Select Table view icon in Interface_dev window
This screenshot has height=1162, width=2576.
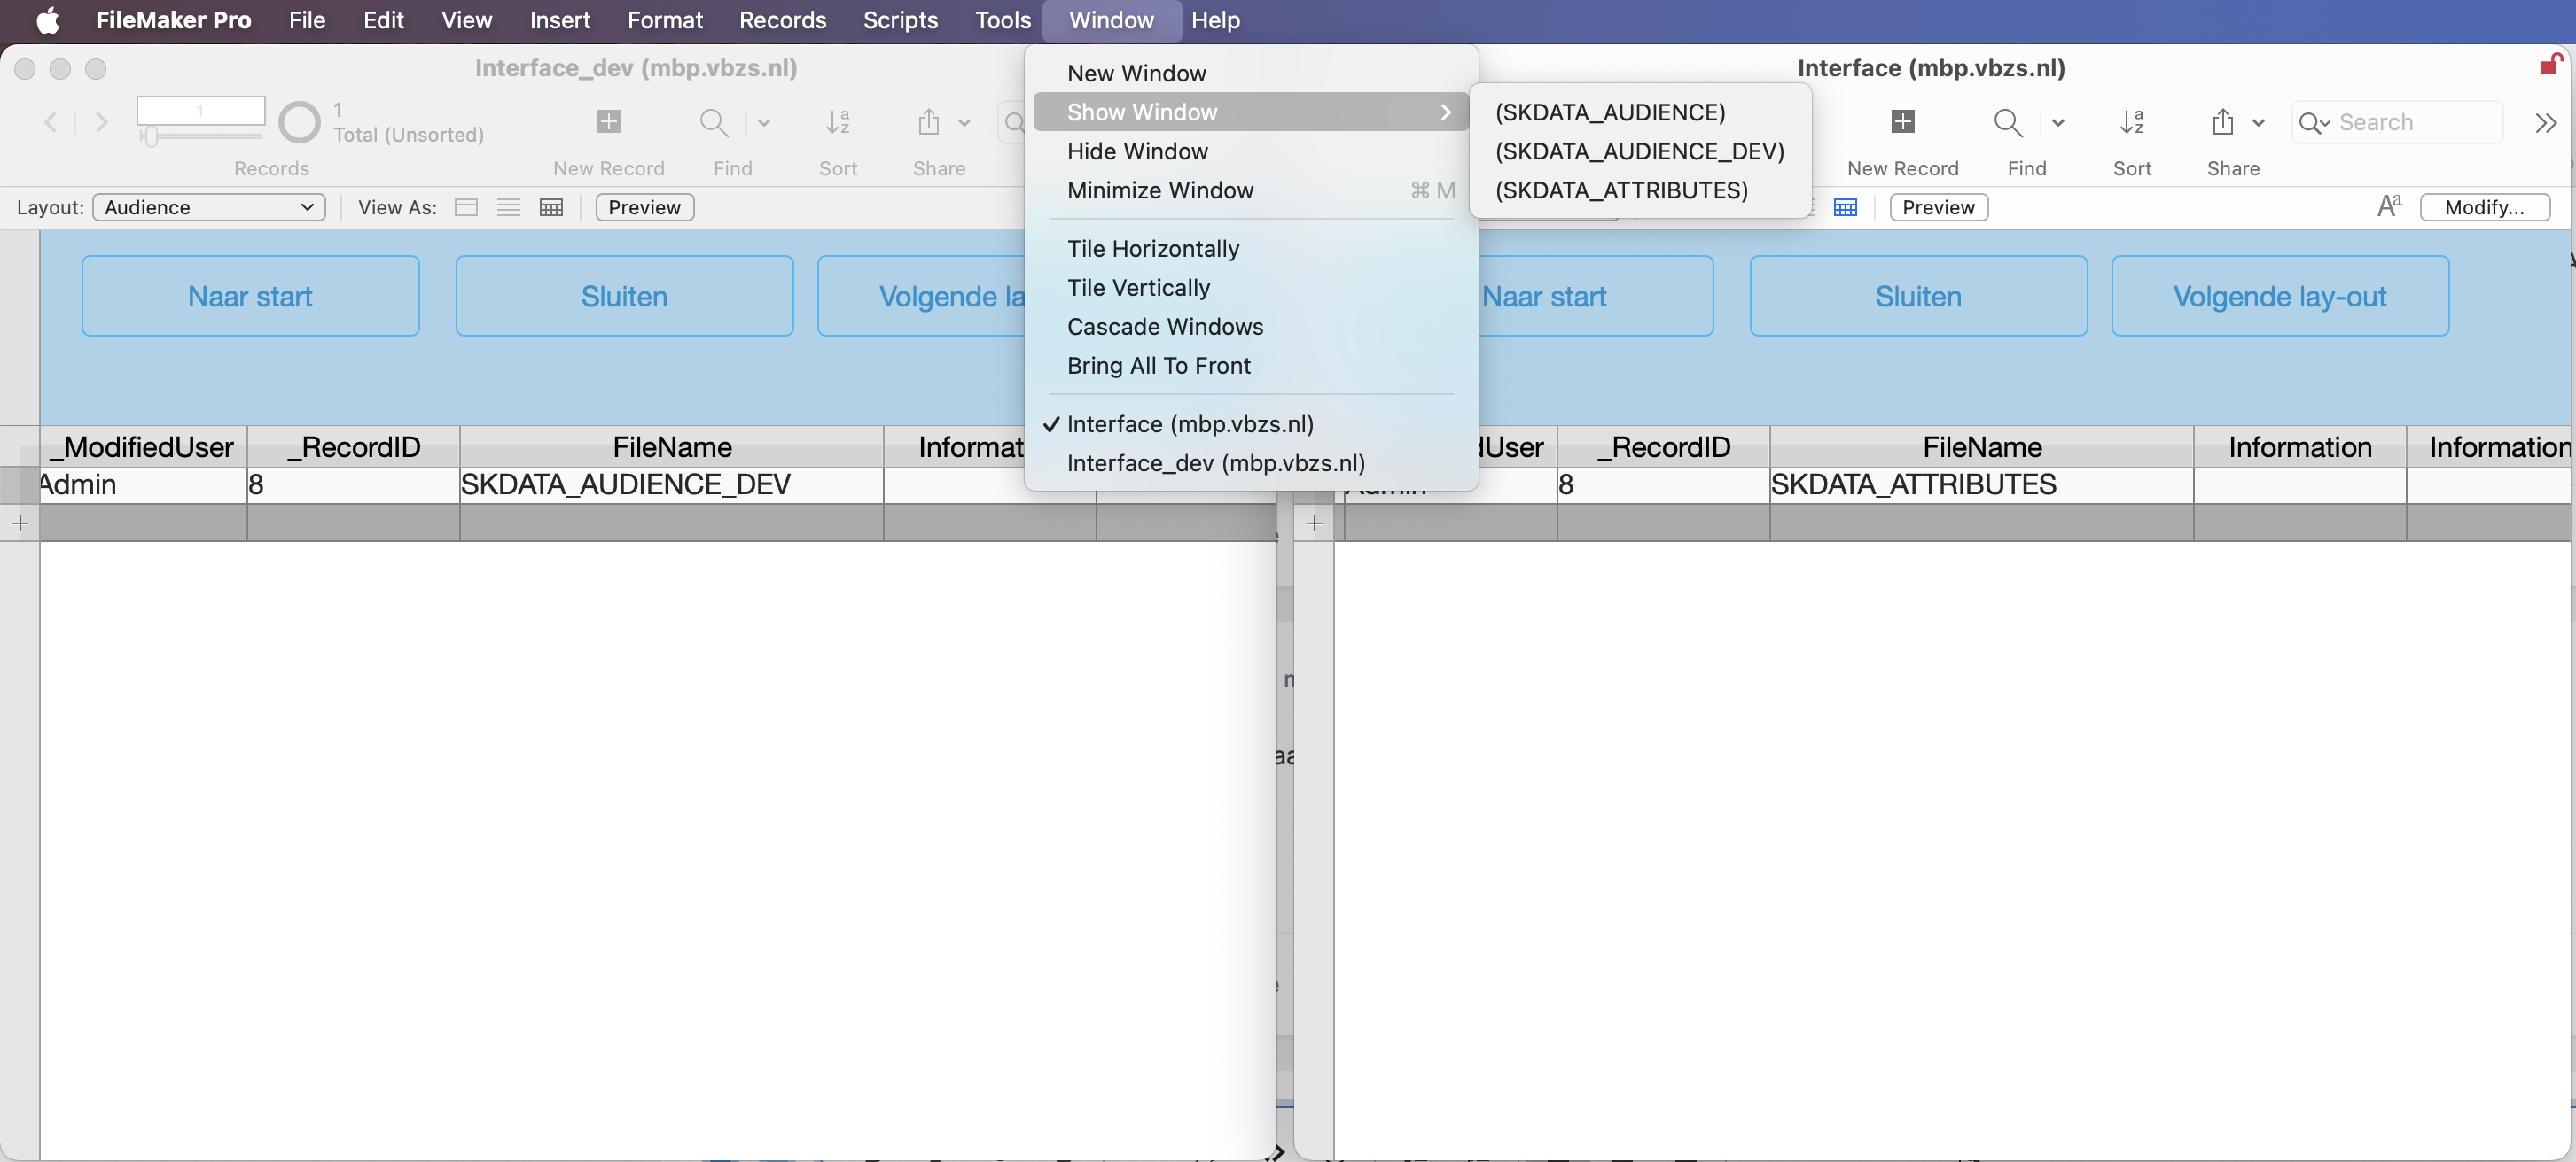[x=551, y=208]
